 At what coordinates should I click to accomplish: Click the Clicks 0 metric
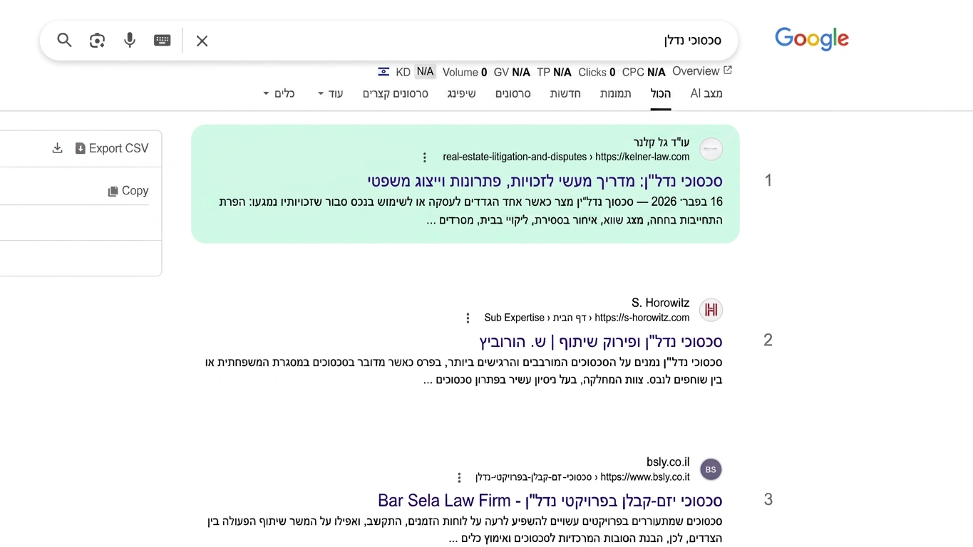pos(597,72)
